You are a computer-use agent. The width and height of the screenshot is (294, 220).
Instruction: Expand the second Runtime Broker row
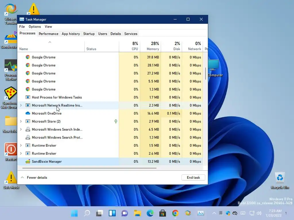point(21,154)
